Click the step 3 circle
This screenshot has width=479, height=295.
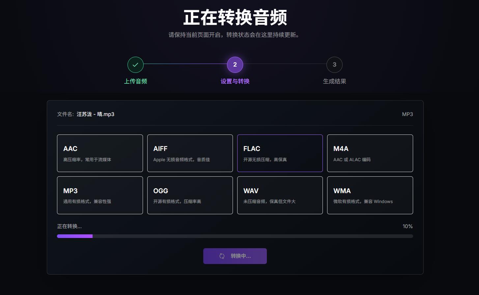pyautogui.click(x=334, y=65)
